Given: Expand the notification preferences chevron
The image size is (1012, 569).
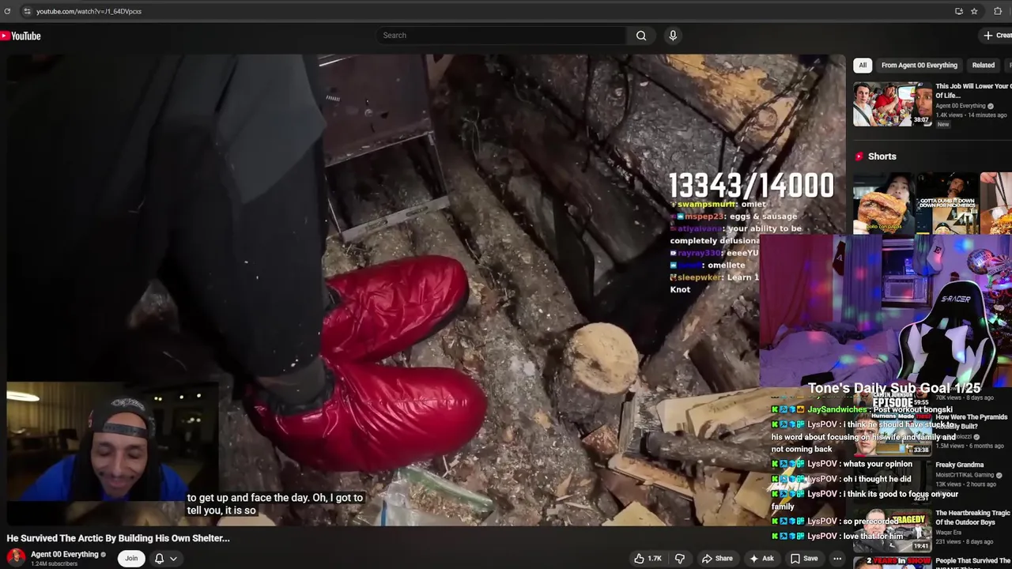Looking at the screenshot, I should (x=173, y=559).
